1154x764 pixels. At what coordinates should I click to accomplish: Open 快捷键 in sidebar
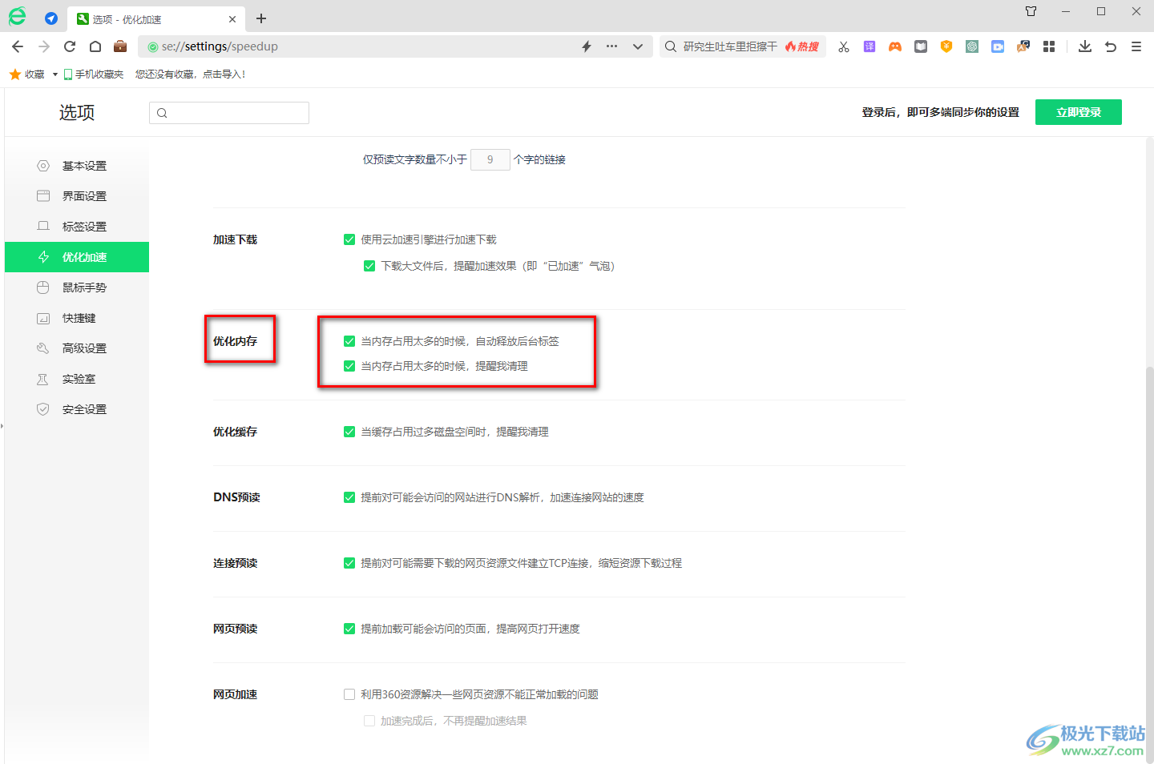point(77,318)
